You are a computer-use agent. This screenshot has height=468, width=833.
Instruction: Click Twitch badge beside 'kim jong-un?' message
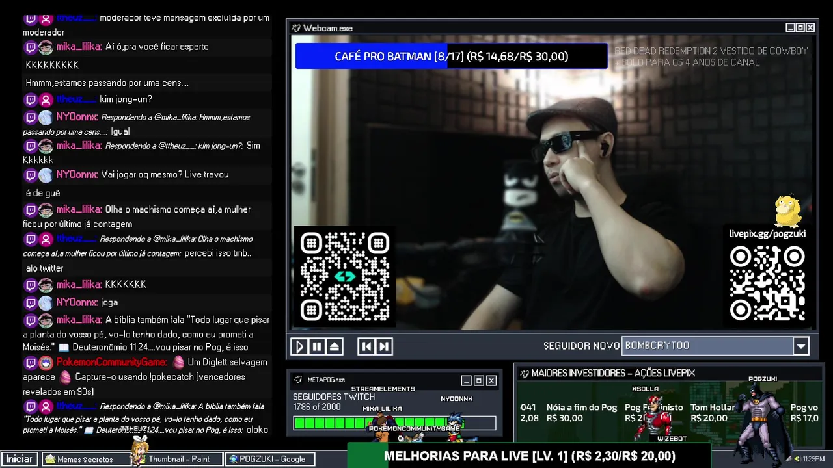[31, 99]
